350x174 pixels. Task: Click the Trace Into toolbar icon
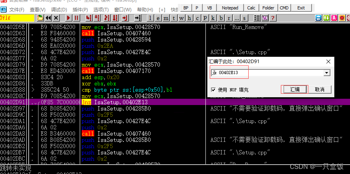(x=107, y=18)
